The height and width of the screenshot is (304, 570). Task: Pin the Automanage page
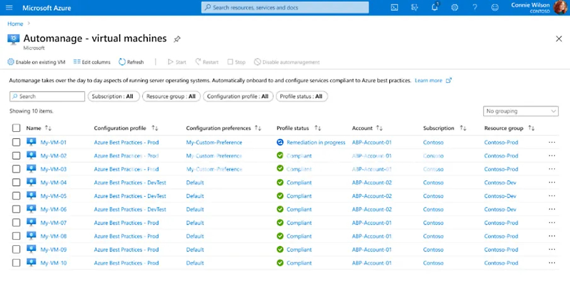[177, 39]
